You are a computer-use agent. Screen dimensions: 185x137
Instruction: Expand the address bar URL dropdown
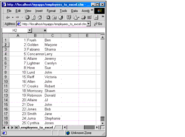point(88,24)
